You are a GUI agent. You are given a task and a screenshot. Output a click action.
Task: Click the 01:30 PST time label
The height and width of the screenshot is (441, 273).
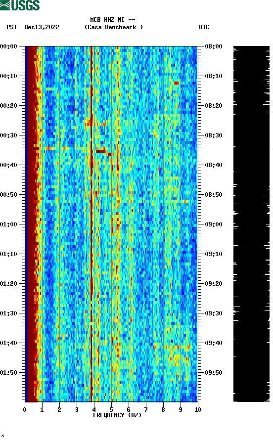point(8,313)
